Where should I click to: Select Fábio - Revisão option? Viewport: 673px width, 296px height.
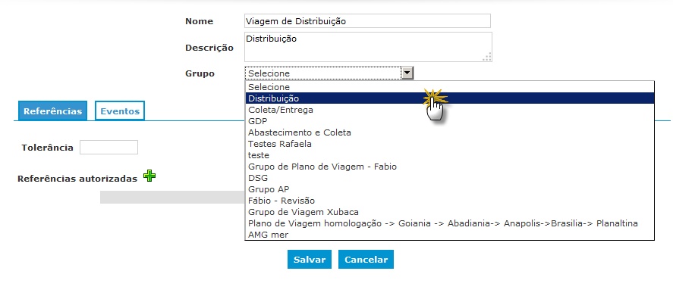pos(449,201)
